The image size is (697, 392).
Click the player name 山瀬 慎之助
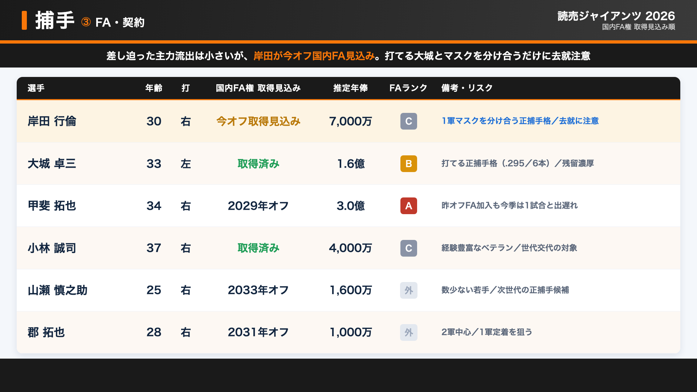tap(57, 290)
